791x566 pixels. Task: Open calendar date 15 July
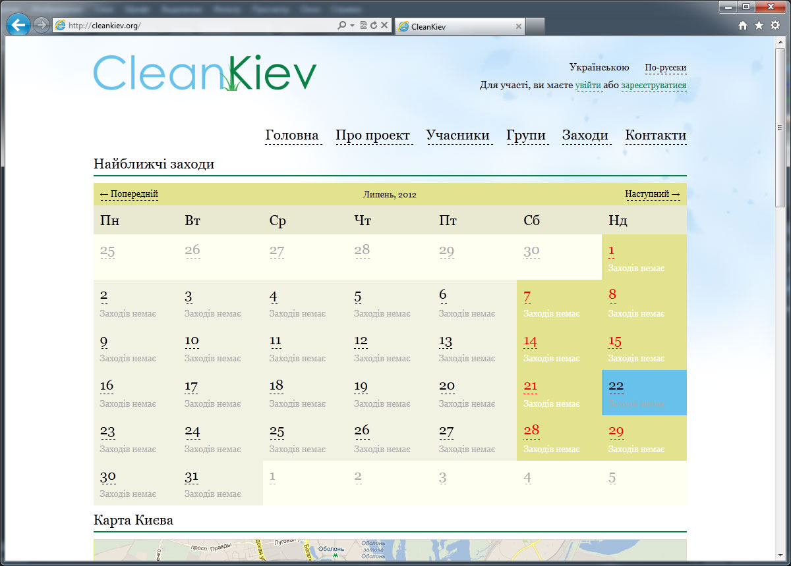point(615,342)
